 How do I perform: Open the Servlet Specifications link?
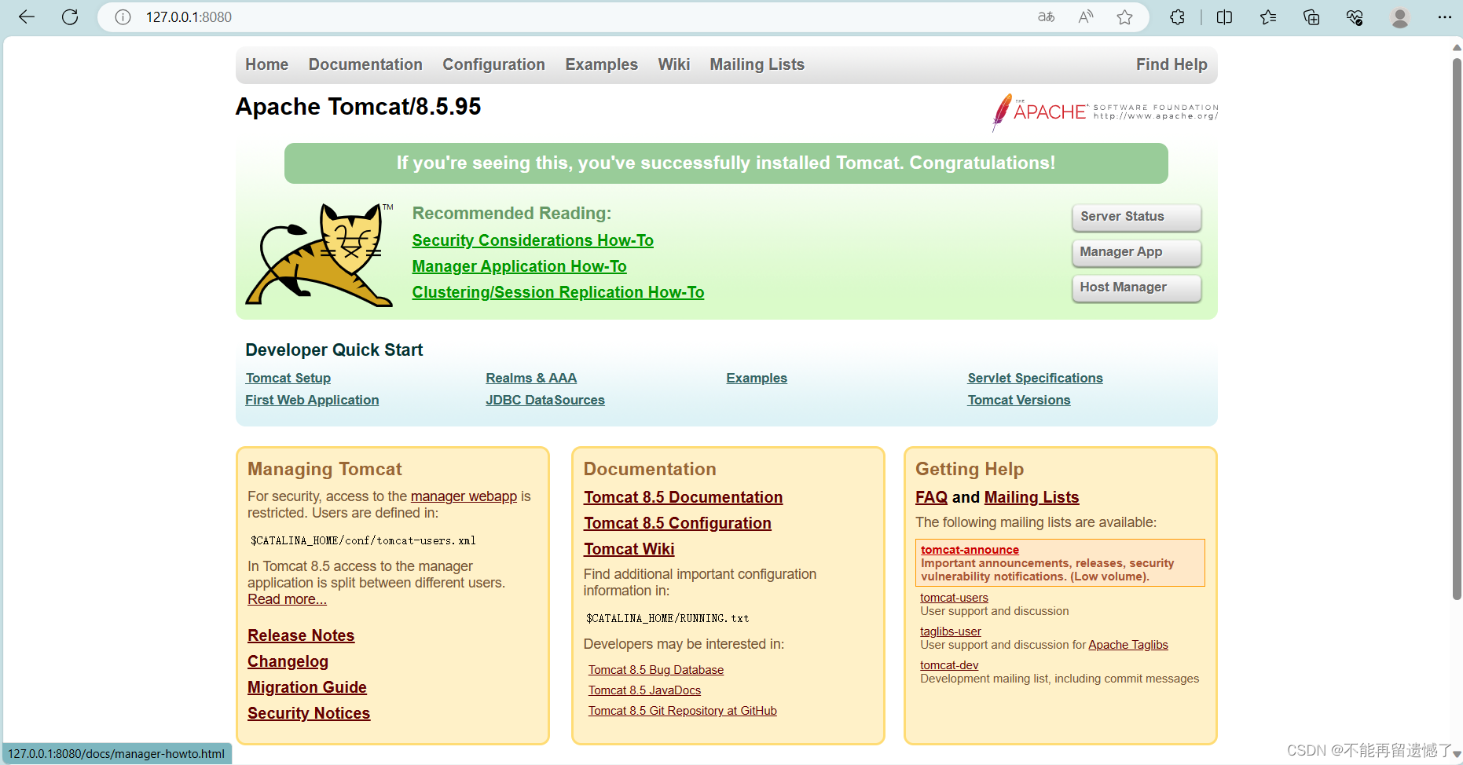tap(1035, 378)
